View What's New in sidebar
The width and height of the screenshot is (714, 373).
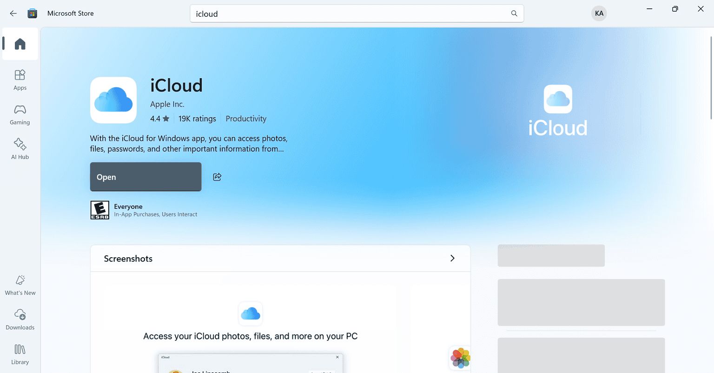point(20,285)
